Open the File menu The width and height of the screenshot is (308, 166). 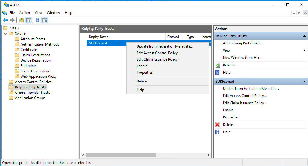click(12, 13)
